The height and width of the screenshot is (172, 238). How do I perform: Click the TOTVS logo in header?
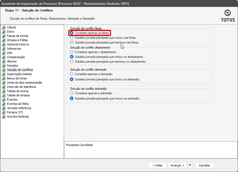(228, 16)
